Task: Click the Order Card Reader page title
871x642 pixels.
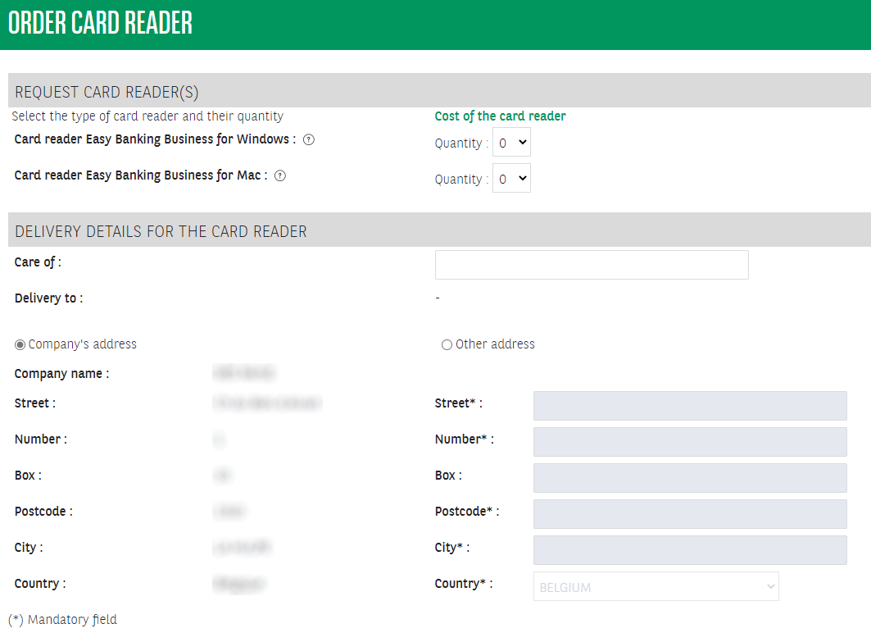Action: [100, 24]
